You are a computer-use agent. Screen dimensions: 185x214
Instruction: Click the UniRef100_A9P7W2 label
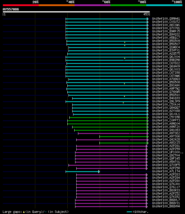pos(166,88)
